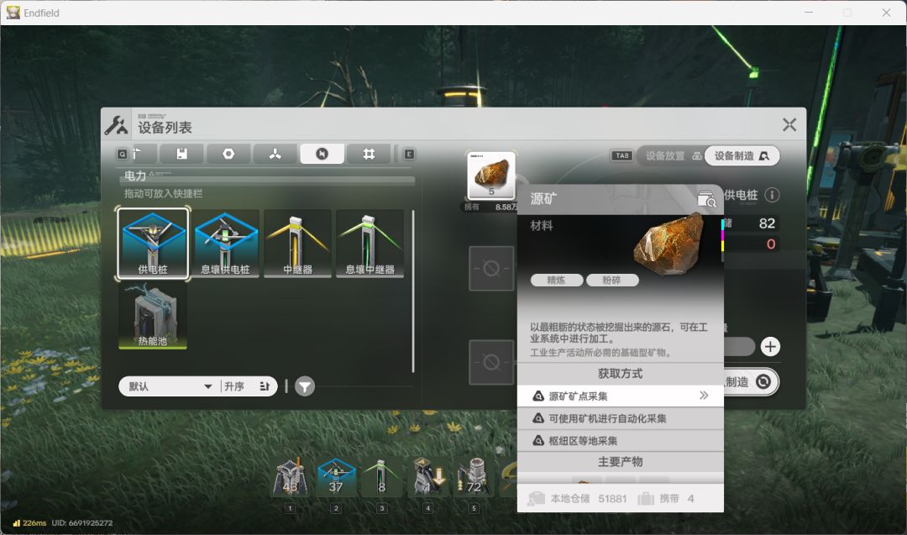Click the 精炼 tag
The image size is (907, 535).
557,281
